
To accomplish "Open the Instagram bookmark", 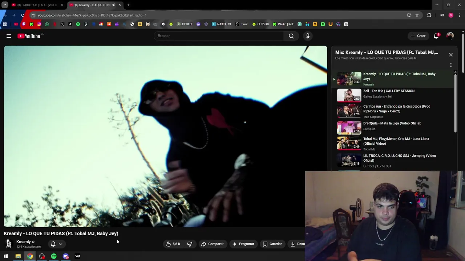I will point(39,24).
